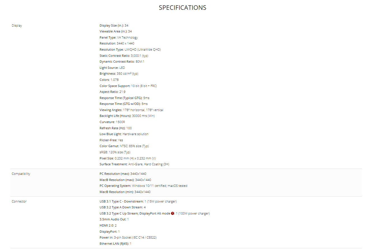This screenshot has height=252, width=365.
Task: Click the Surface Treatment Anti-Glare line
Action: click(x=134, y=164)
